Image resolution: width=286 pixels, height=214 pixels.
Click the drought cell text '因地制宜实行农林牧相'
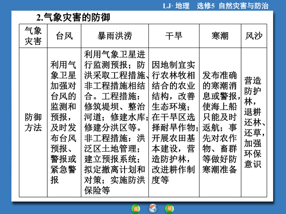tap(173, 70)
